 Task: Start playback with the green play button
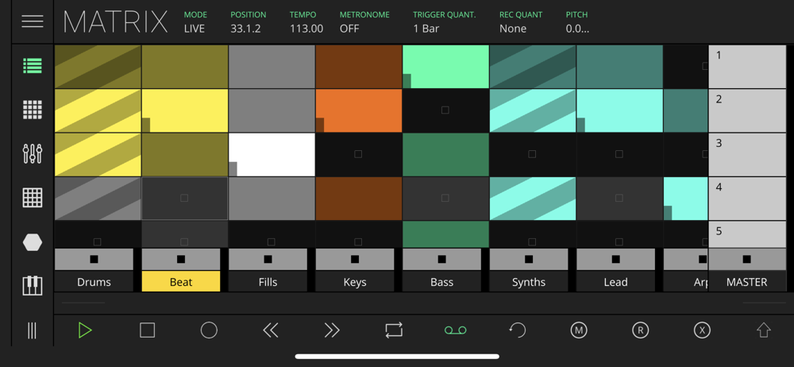[x=85, y=330]
